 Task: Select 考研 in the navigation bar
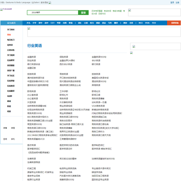point(58,23)
